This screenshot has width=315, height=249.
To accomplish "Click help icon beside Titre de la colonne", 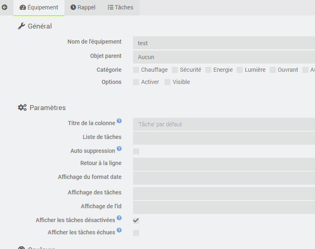I will click(119, 121).
